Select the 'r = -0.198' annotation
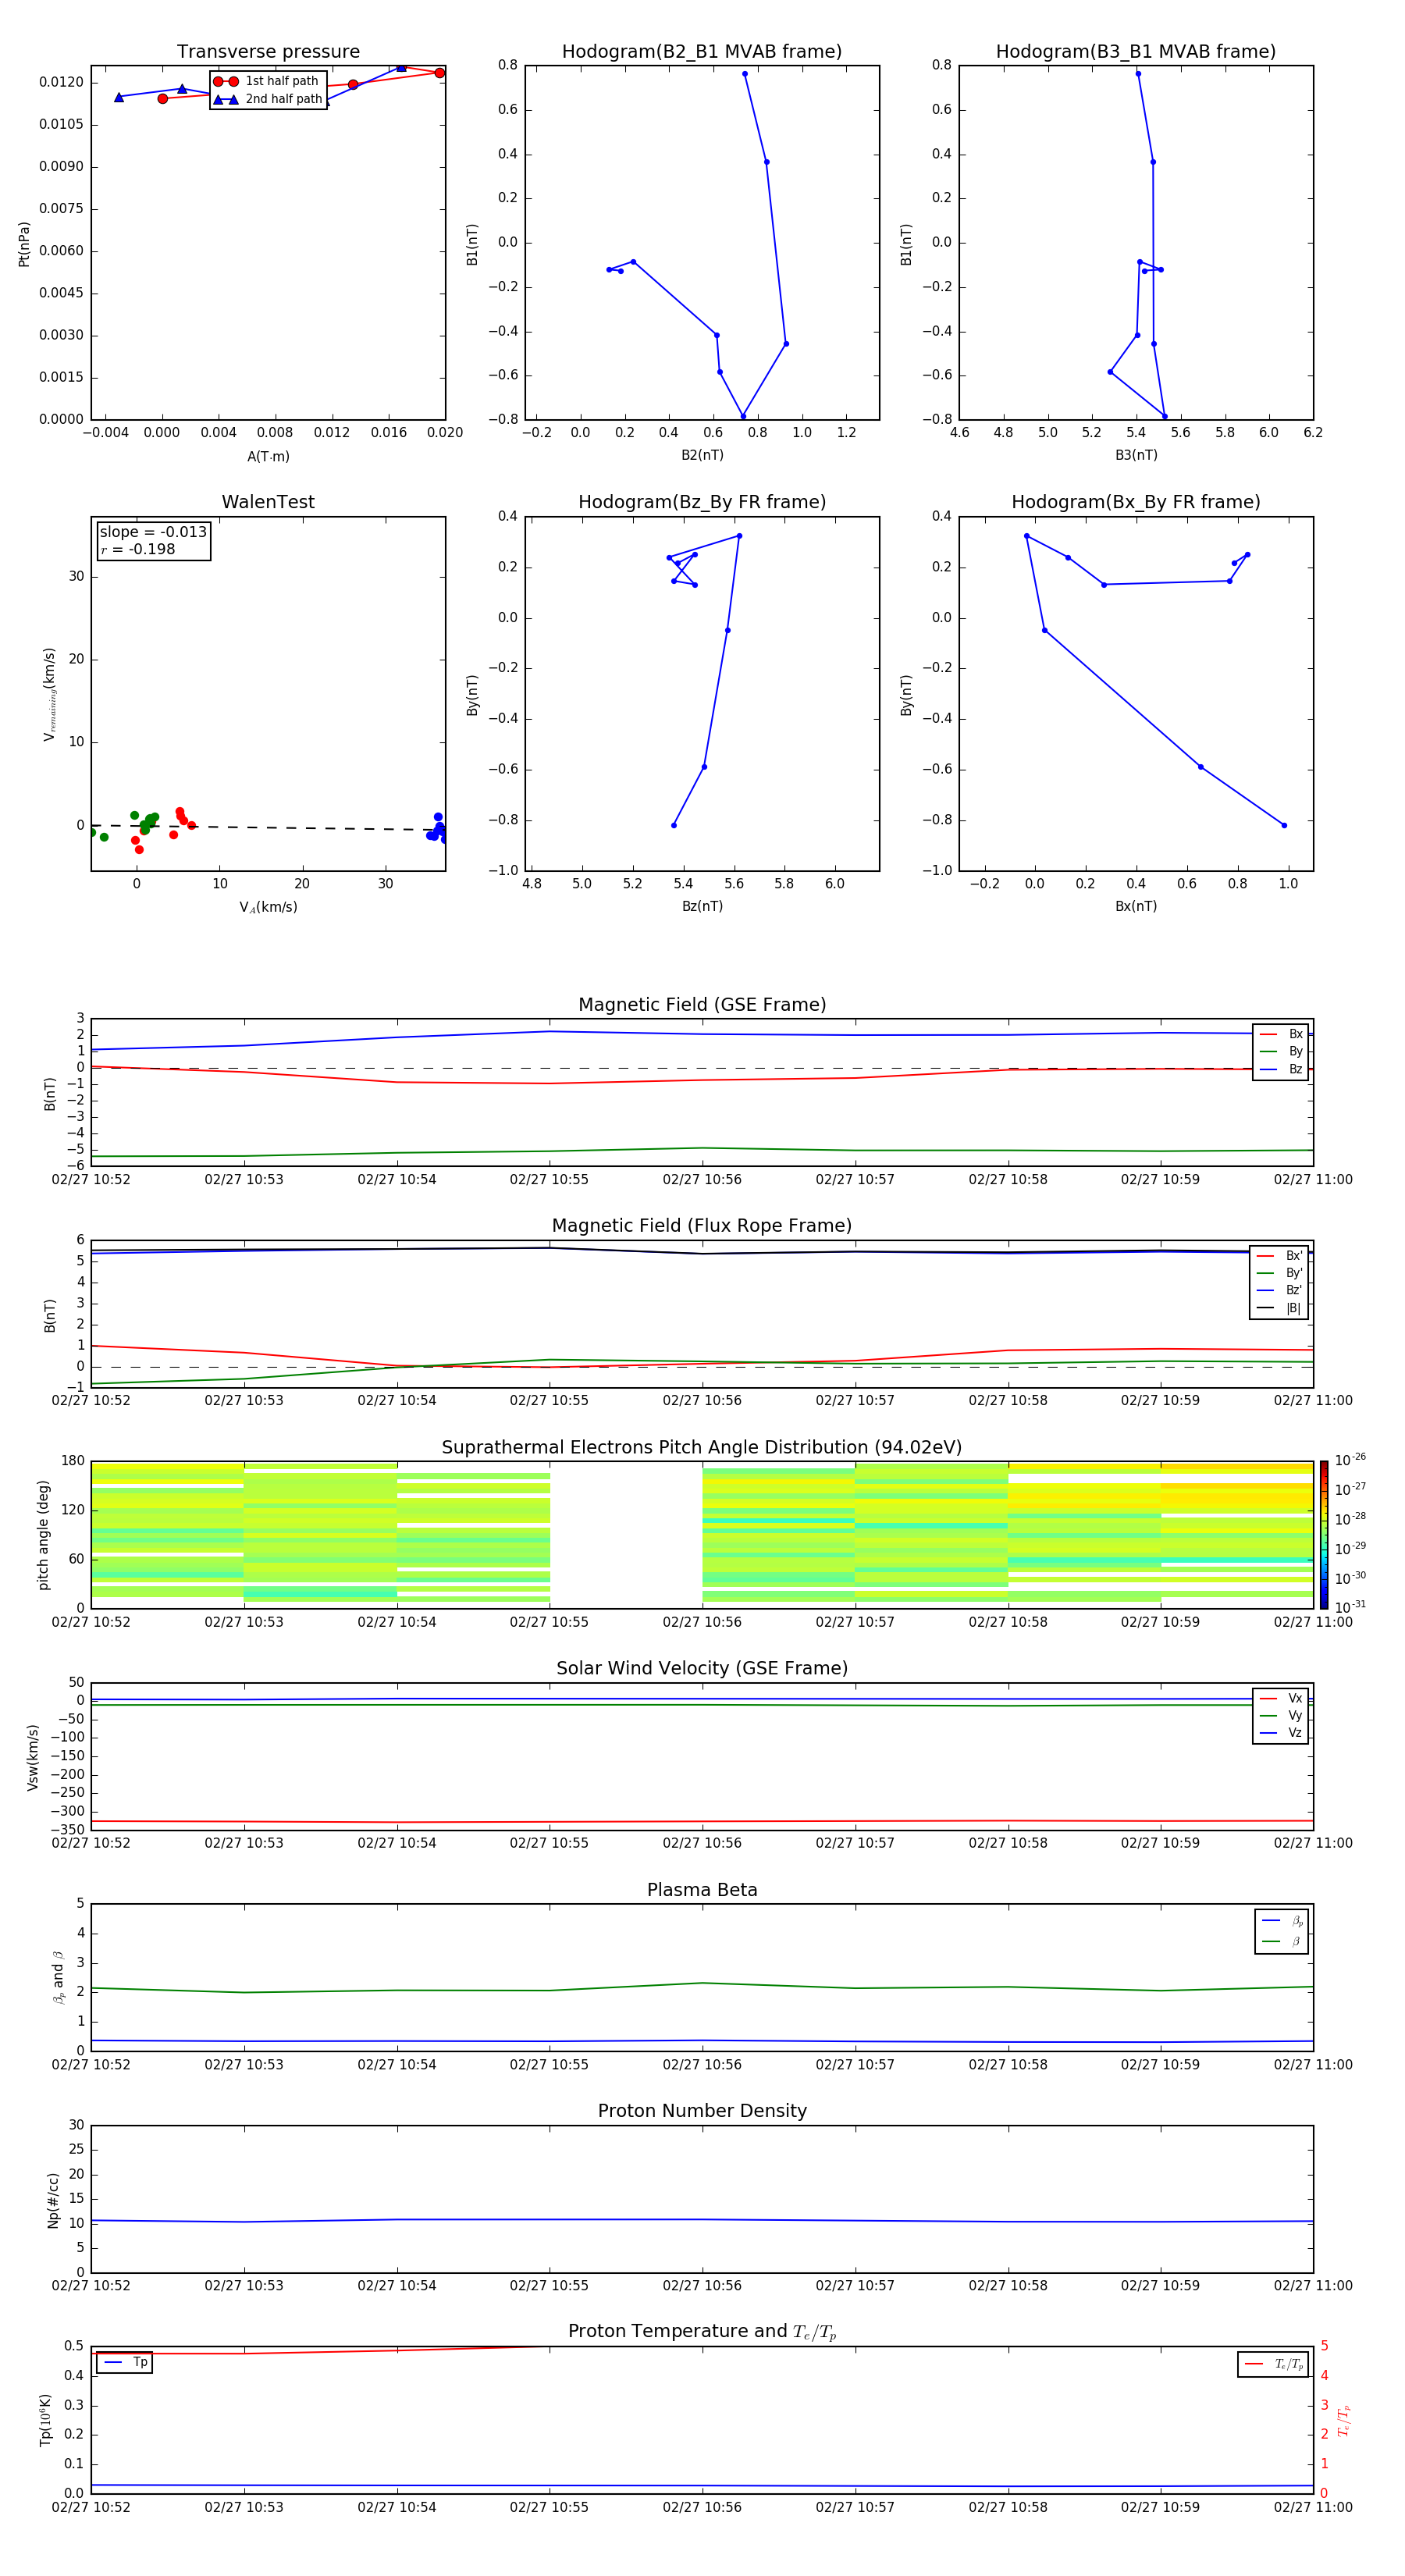This screenshot has height=2576, width=1405. (x=138, y=549)
